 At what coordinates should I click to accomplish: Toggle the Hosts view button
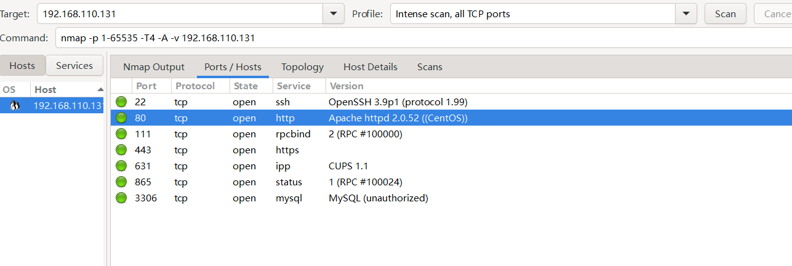point(22,66)
